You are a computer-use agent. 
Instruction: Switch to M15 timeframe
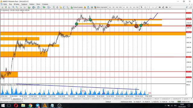117,7
